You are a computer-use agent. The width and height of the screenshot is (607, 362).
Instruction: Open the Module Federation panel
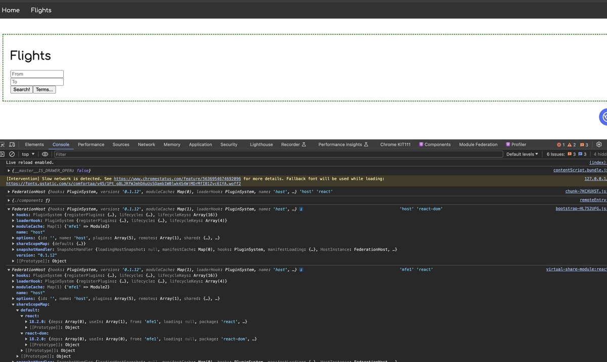coord(478,144)
